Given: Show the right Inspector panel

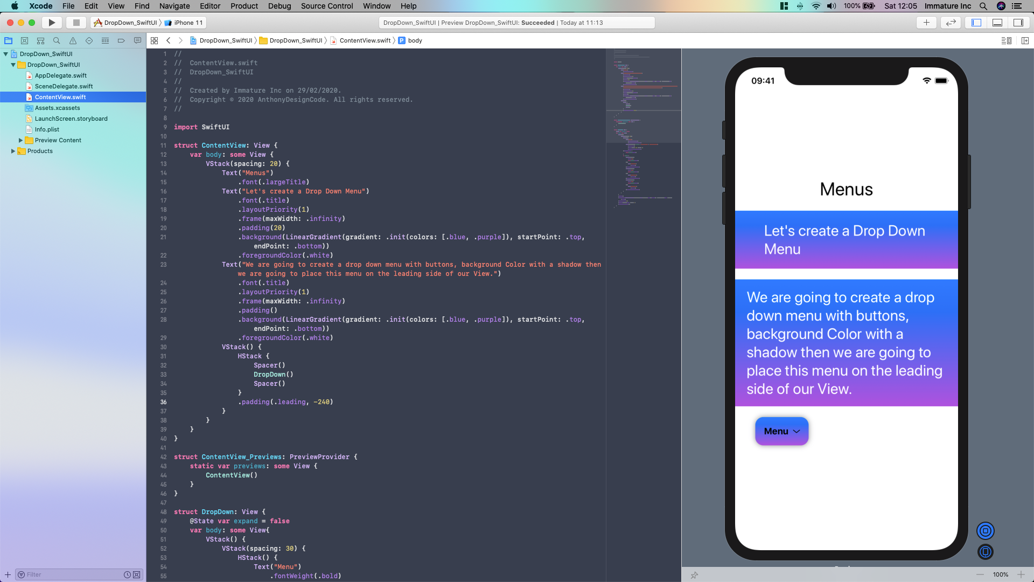Looking at the screenshot, I should pyautogui.click(x=1018, y=23).
